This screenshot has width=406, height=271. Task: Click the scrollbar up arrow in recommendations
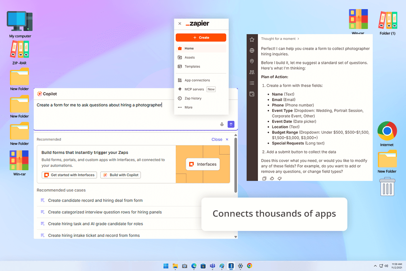click(x=236, y=135)
